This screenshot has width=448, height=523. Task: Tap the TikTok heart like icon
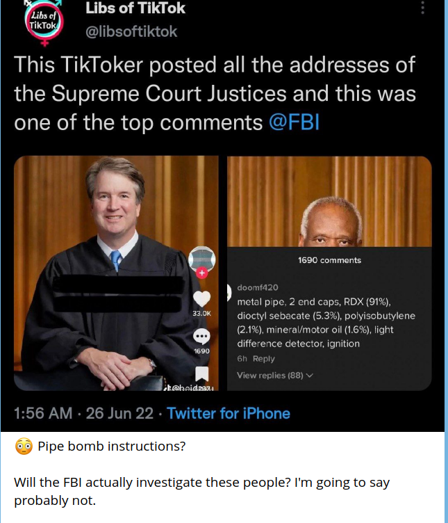(201, 299)
